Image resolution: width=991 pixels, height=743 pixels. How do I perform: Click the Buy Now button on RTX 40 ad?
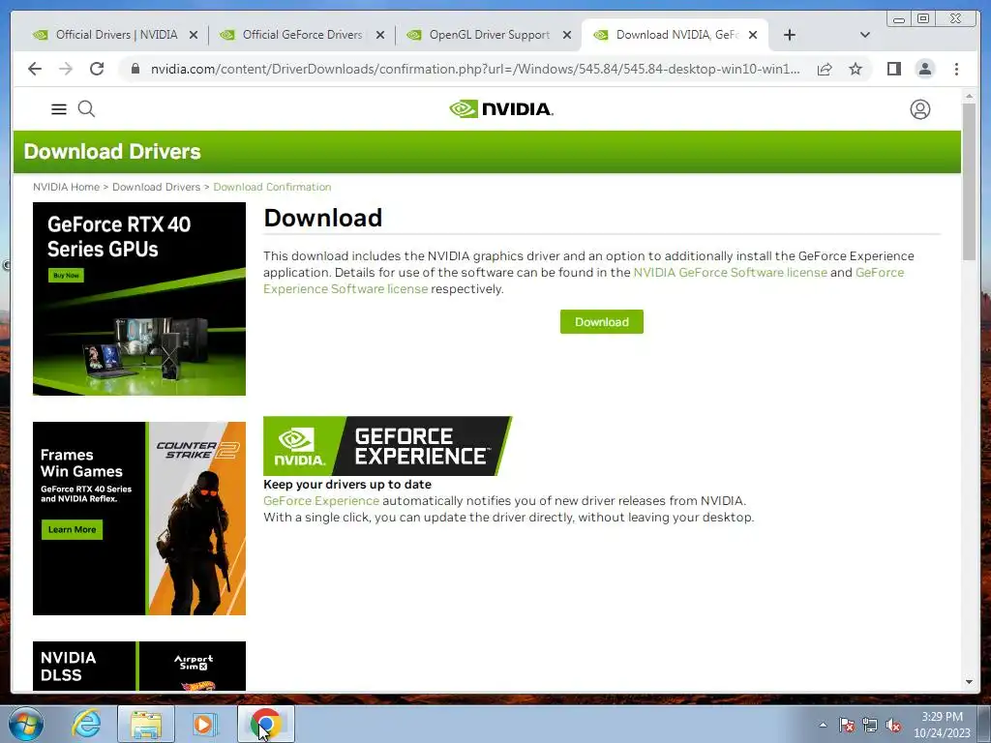(x=67, y=276)
